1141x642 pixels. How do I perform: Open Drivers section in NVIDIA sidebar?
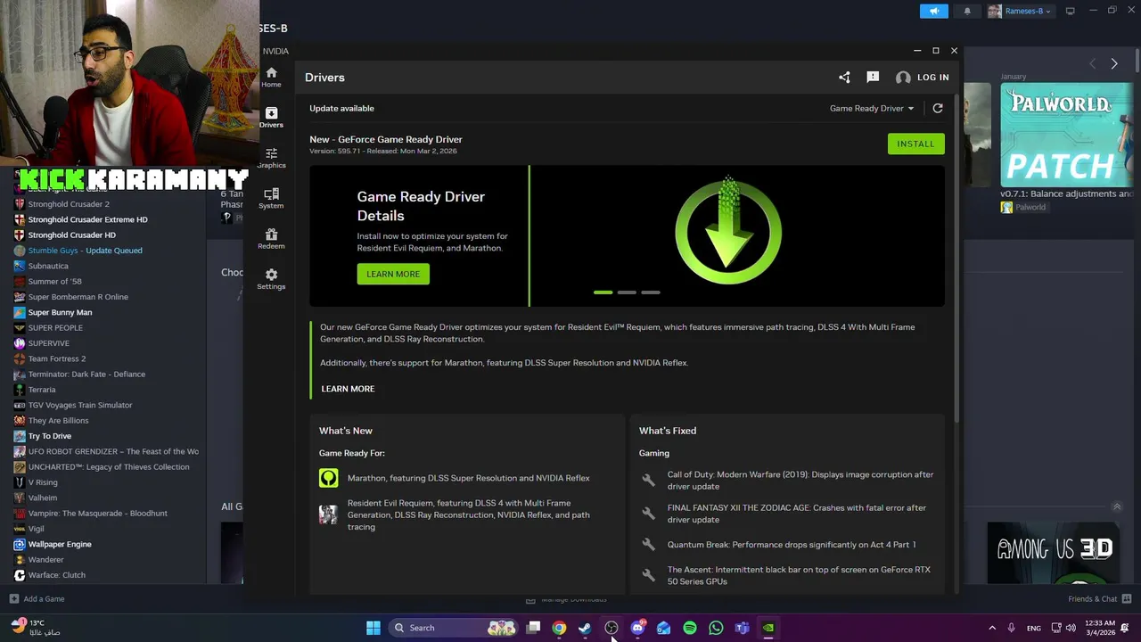[271, 118]
